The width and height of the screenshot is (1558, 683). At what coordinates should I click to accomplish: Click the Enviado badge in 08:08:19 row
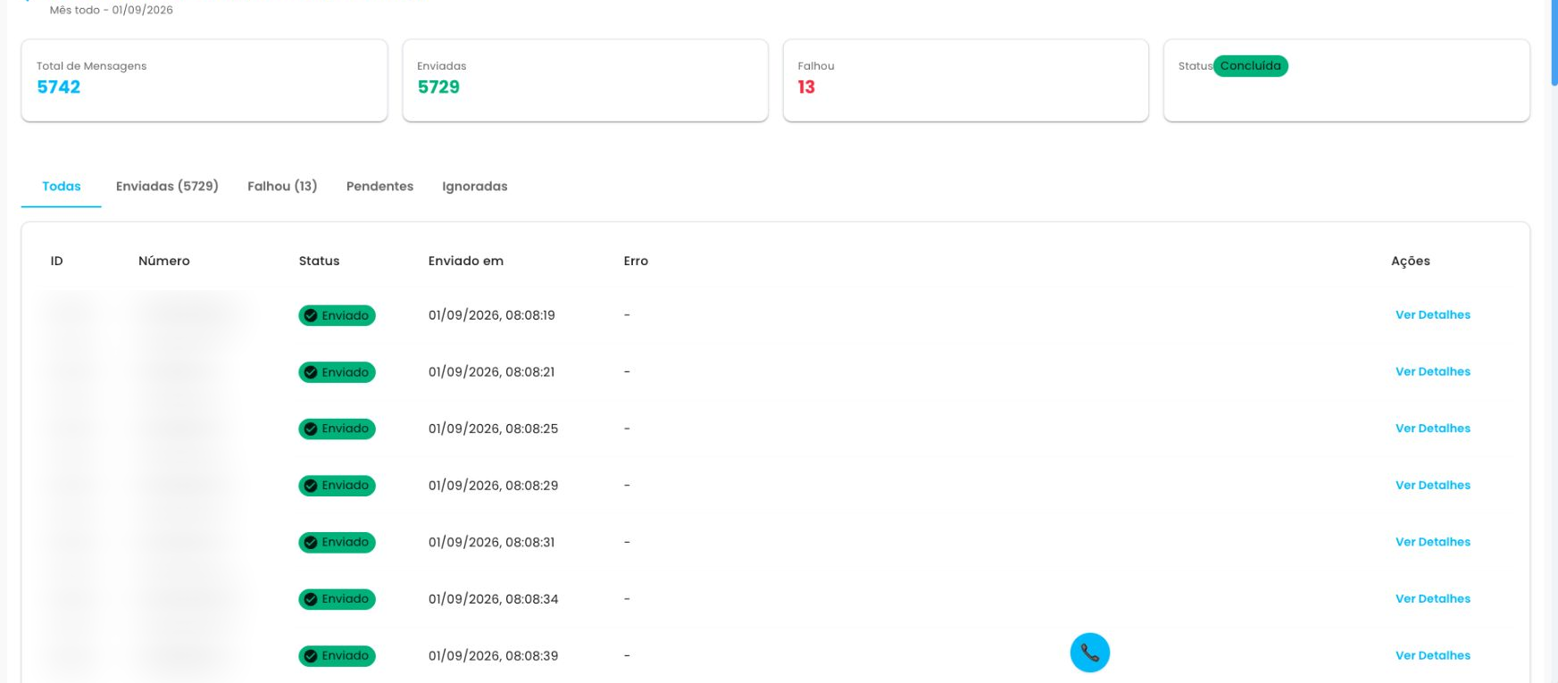pos(337,315)
